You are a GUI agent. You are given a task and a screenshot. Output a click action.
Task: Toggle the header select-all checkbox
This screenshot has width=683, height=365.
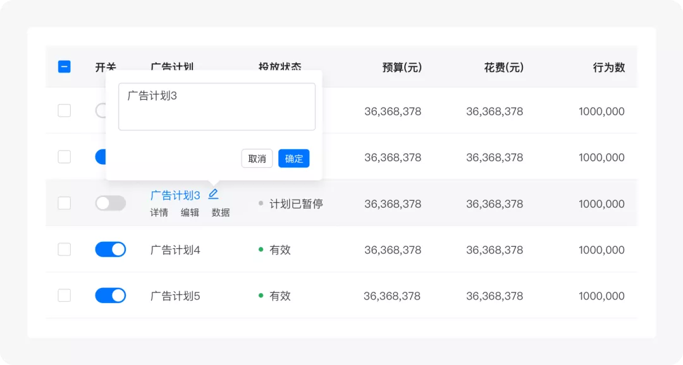[x=65, y=66]
